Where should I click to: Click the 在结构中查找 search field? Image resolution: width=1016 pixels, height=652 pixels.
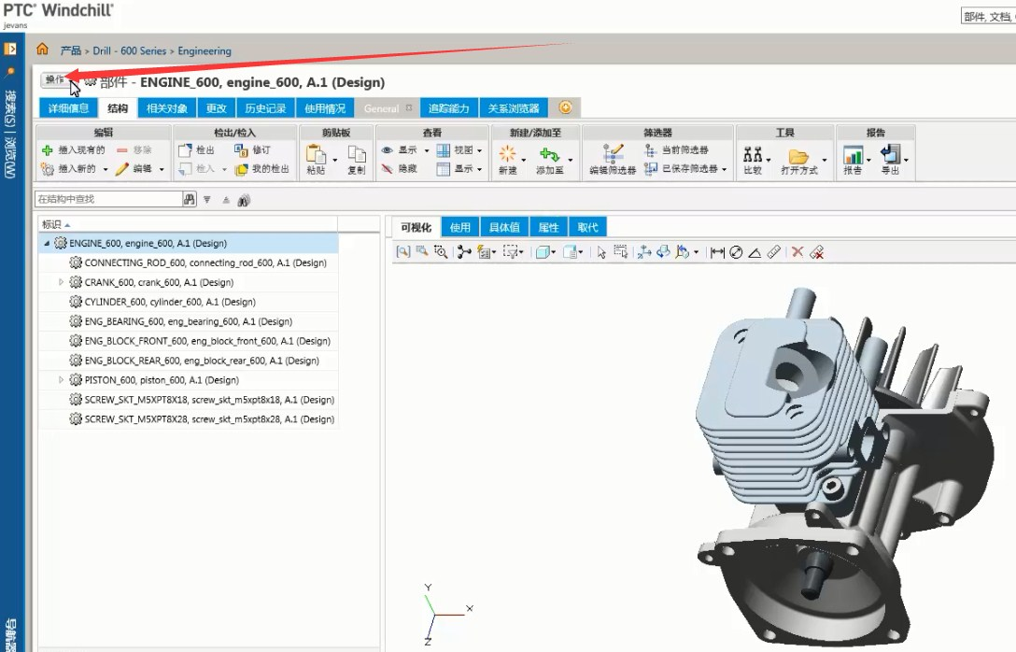point(107,199)
